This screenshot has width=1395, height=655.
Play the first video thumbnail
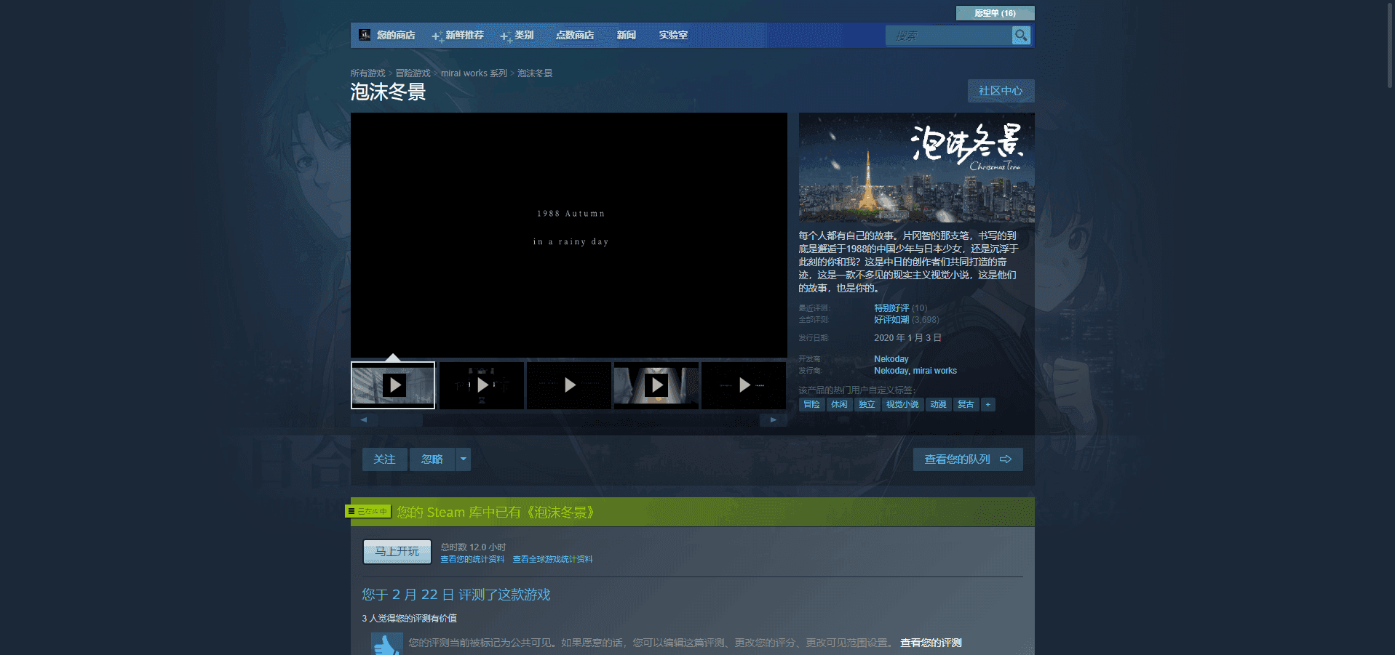tap(393, 385)
